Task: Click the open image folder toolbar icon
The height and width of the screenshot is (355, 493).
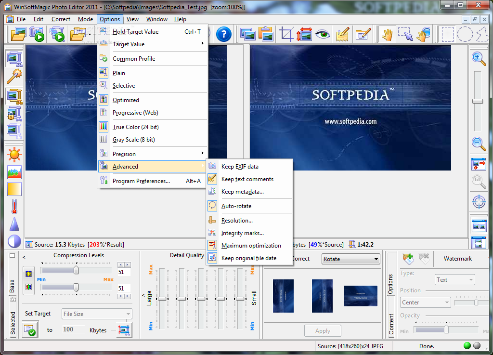Action: click(x=18, y=34)
